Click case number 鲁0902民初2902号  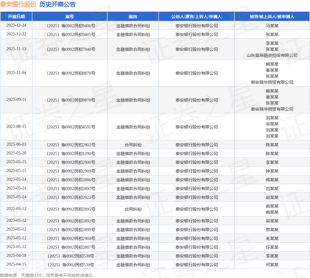click(71, 145)
